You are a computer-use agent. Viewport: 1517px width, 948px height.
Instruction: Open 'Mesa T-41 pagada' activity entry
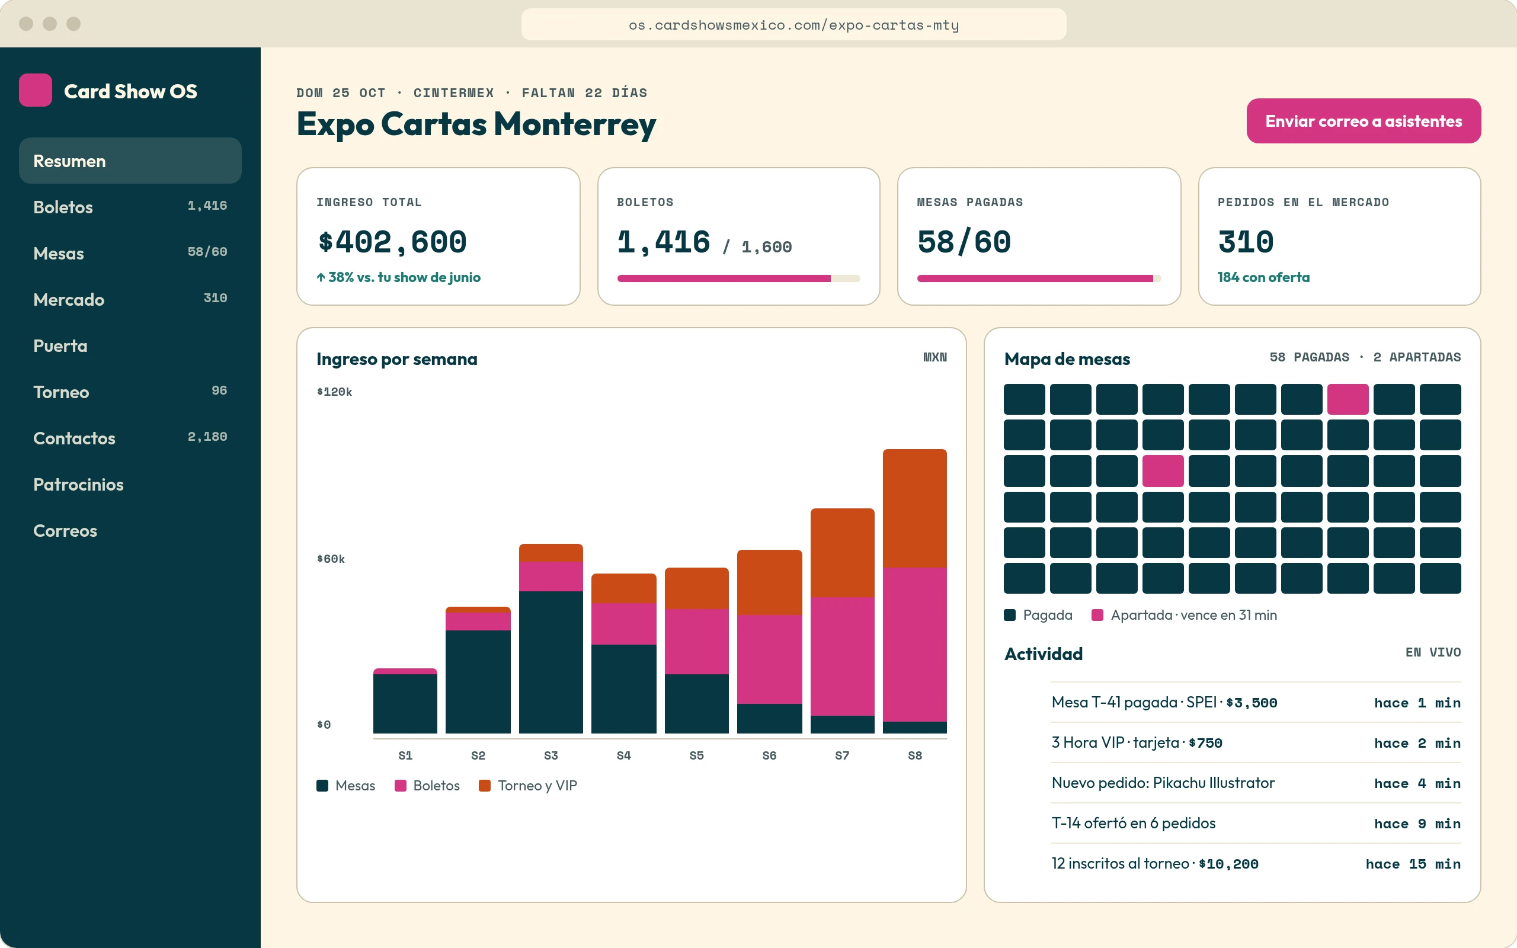click(1256, 702)
